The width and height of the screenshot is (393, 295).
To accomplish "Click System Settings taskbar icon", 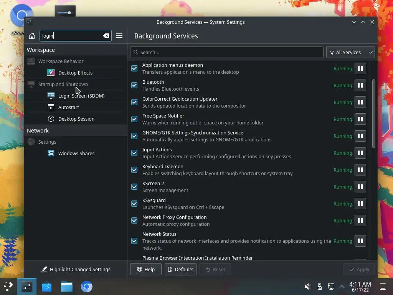I will coord(27,287).
